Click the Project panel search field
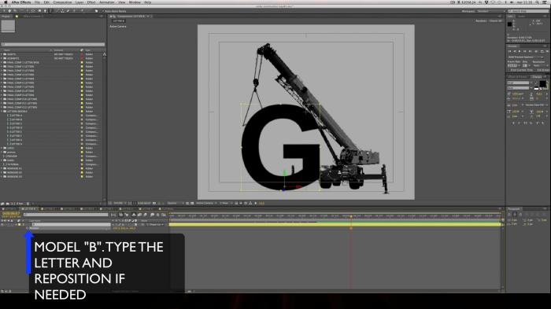This screenshot has height=309, width=551. coord(53,44)
